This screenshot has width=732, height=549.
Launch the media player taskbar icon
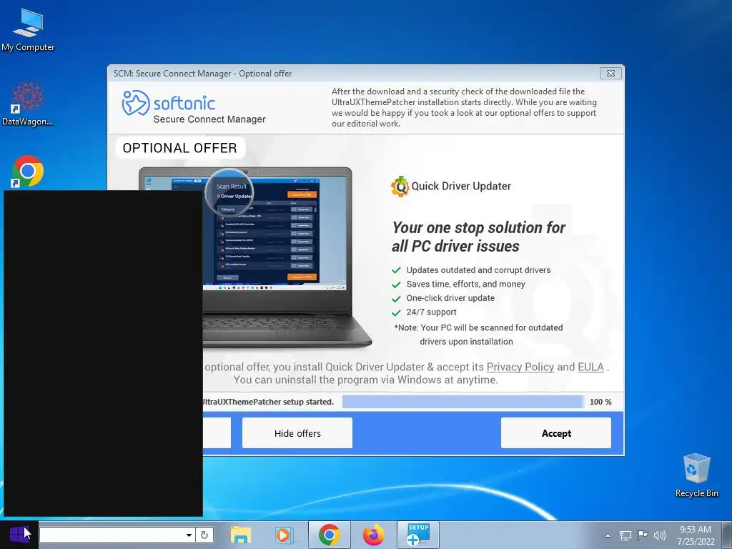point(283,535)
